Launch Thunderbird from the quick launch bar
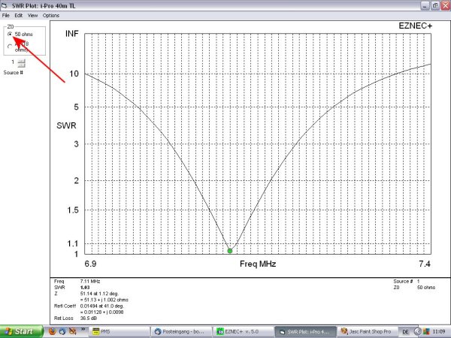 62,331
